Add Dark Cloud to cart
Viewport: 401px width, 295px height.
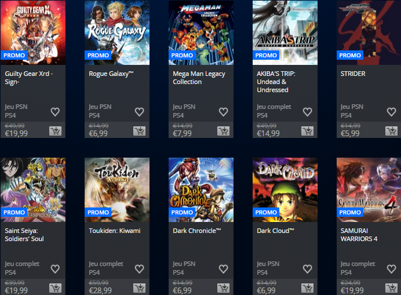[307, 288]
